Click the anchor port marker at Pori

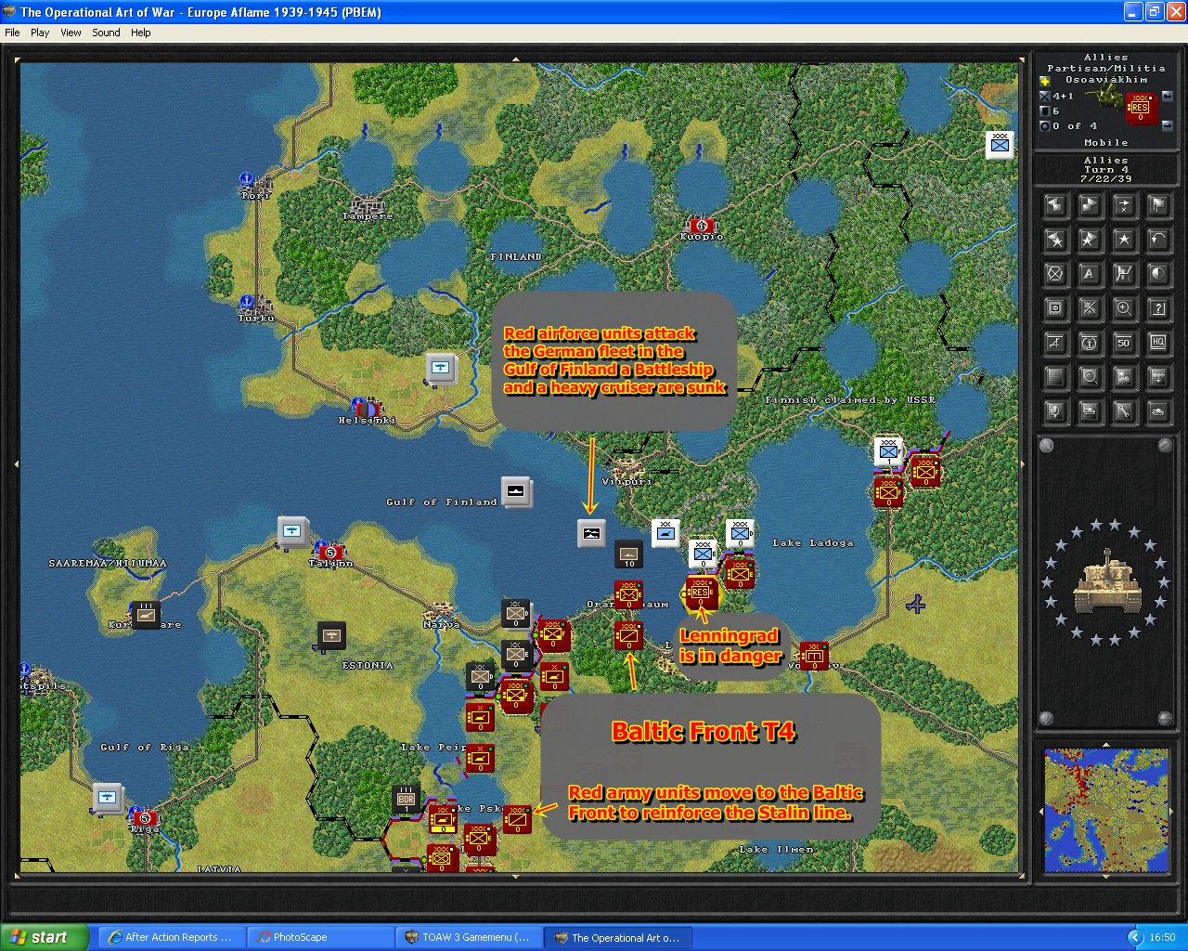(247, 179)
